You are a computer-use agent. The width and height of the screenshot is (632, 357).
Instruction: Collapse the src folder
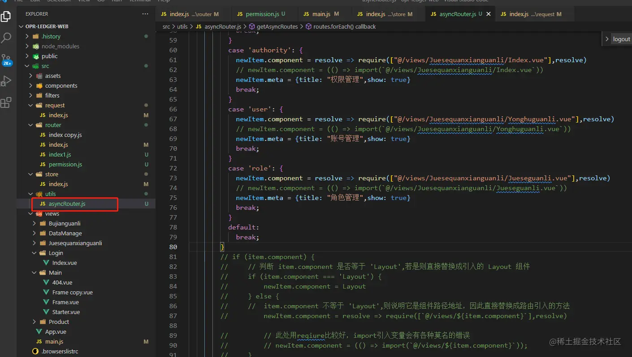27,66
